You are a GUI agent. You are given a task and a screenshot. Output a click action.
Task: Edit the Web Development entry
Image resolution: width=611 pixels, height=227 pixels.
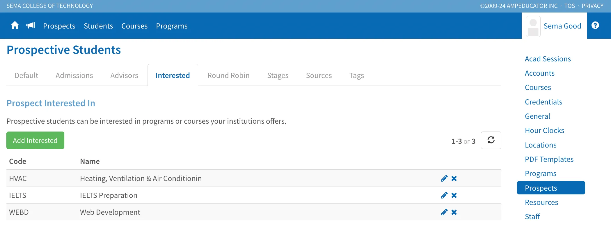click(x=444, y=212)
